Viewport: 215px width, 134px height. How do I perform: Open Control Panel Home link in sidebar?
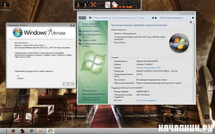coord(91,25)
